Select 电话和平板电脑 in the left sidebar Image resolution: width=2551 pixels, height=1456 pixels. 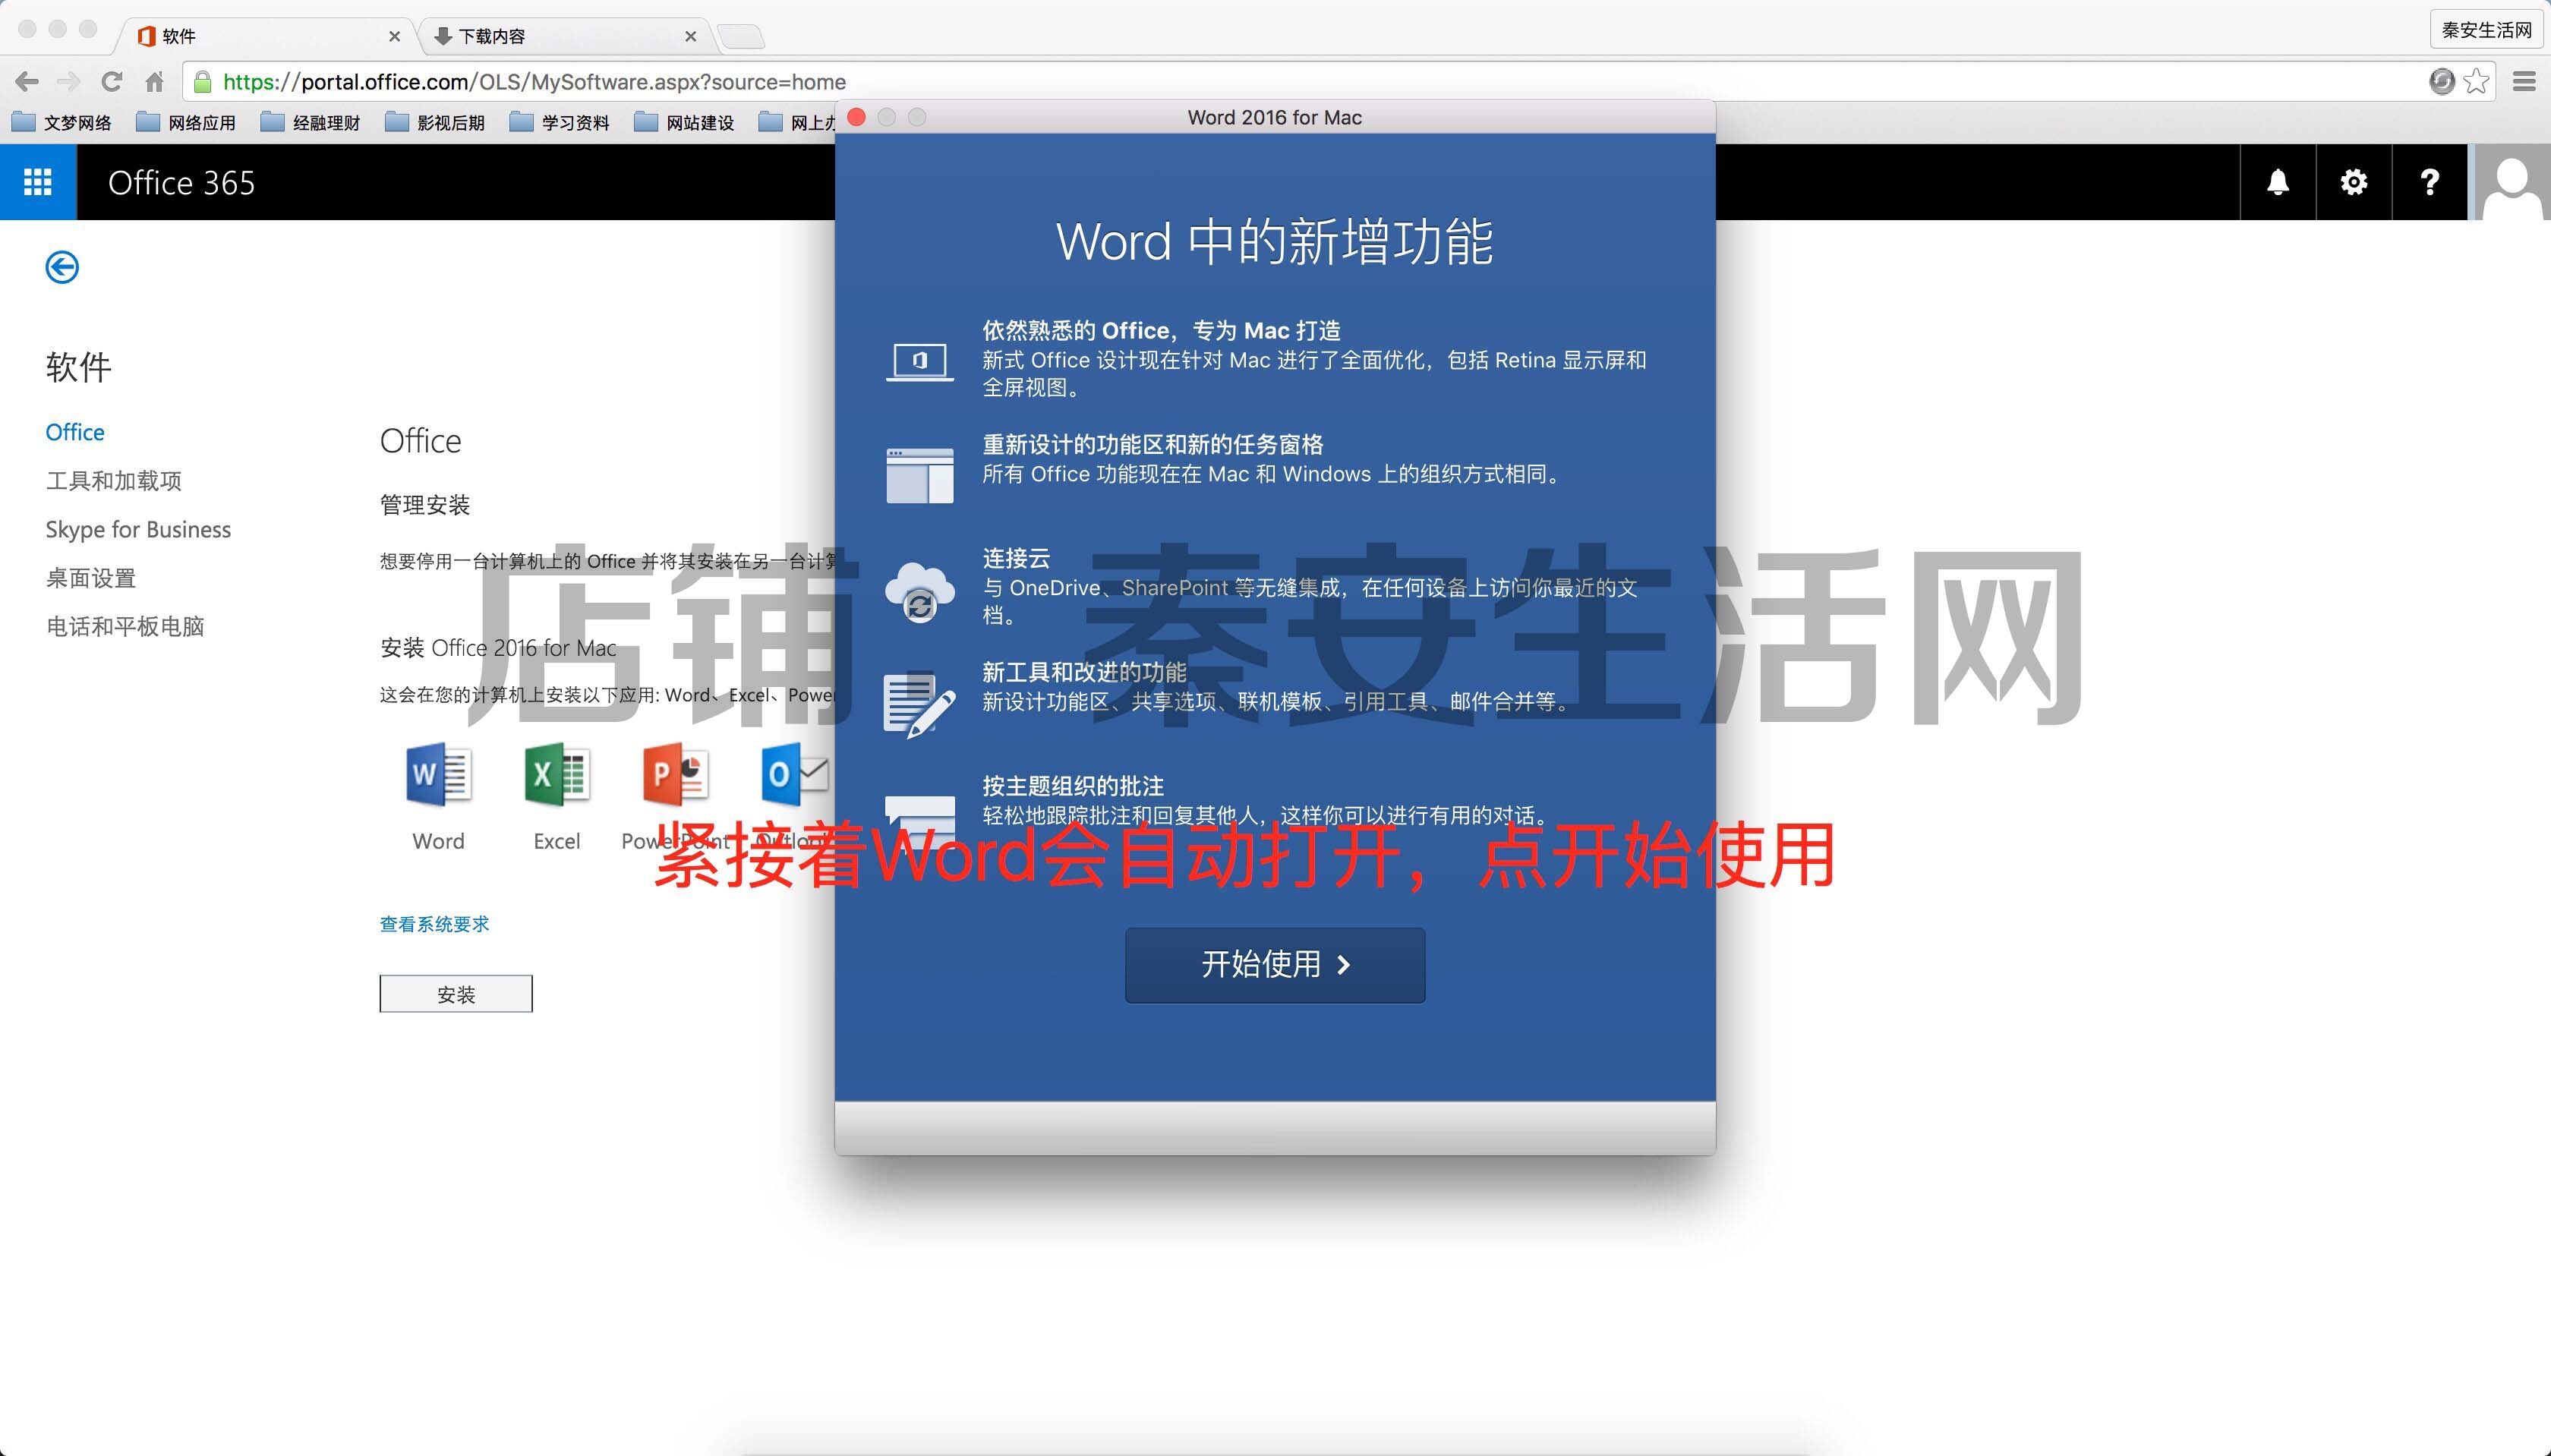(x=125, y=626)
